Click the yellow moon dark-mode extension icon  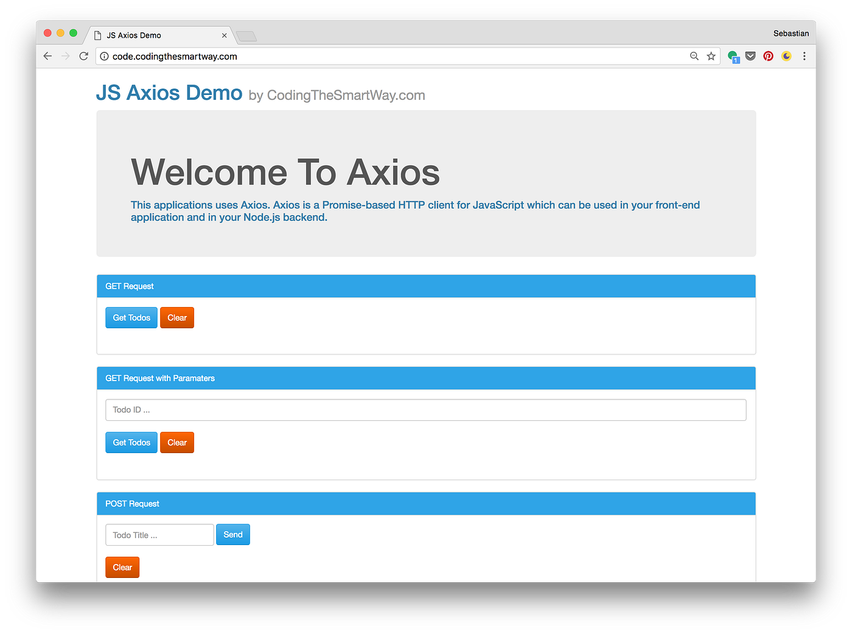[x=786, y=55]
